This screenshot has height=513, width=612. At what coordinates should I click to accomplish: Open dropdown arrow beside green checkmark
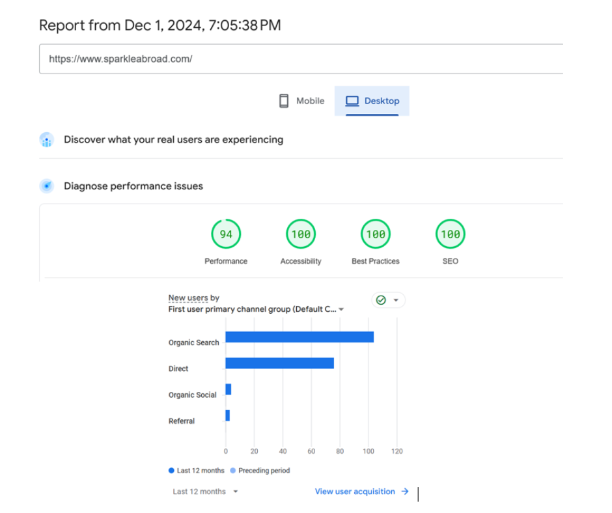coord(396,300)
